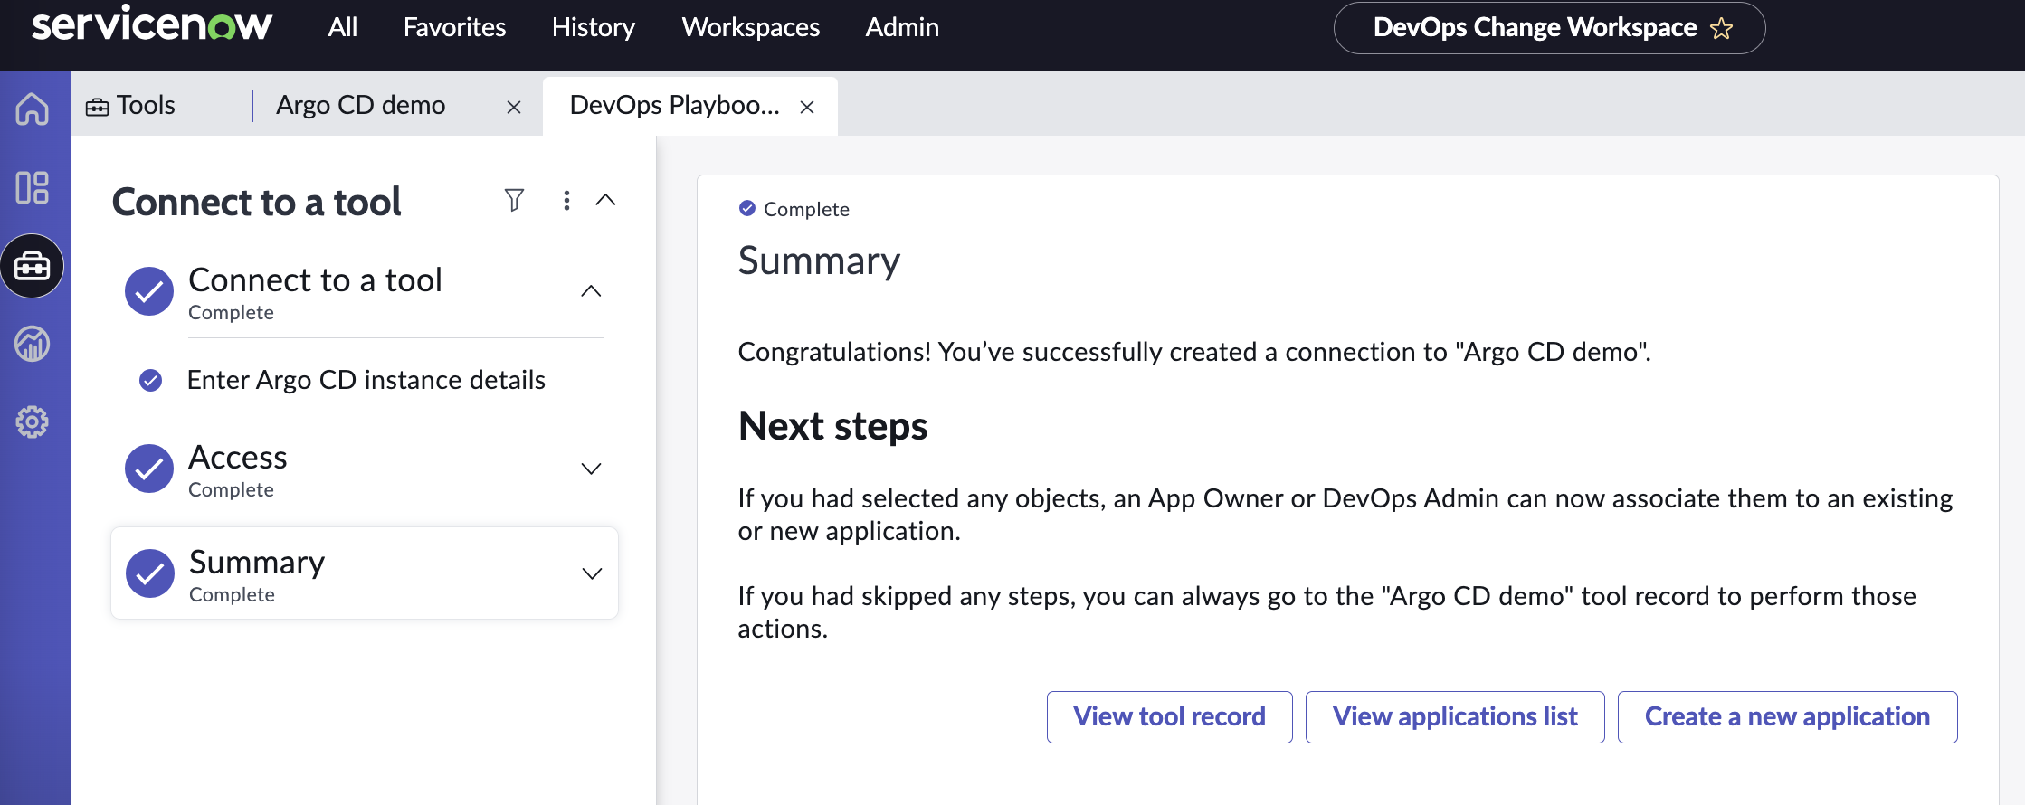
Task: Click the Connect to a tool checkmark
Action: [149, 291]
